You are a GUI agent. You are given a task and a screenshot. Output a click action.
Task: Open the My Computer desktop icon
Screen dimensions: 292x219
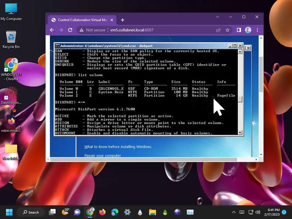coord(11,12)
